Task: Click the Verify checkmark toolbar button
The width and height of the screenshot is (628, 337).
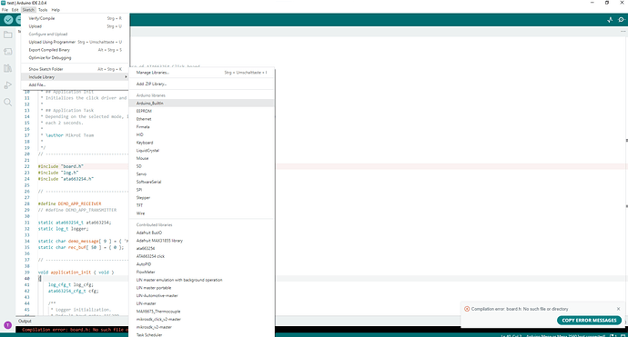Action: [x=8, y=20]
